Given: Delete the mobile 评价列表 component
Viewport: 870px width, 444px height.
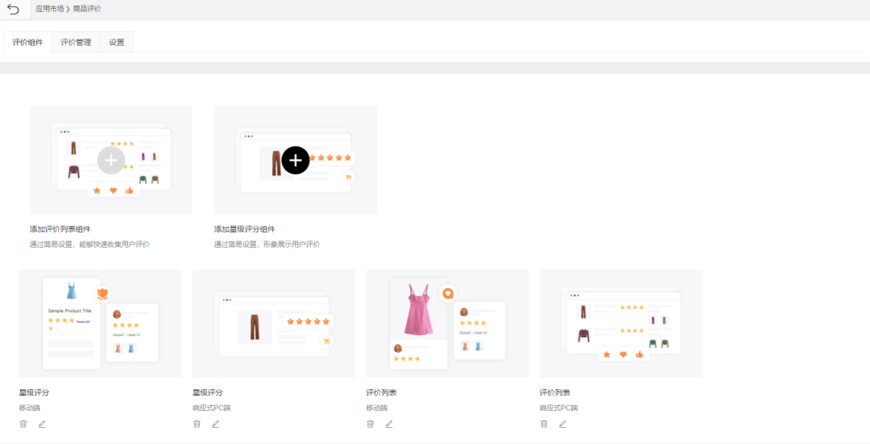Looking at the screenshot, I should (x=371, y=424).
